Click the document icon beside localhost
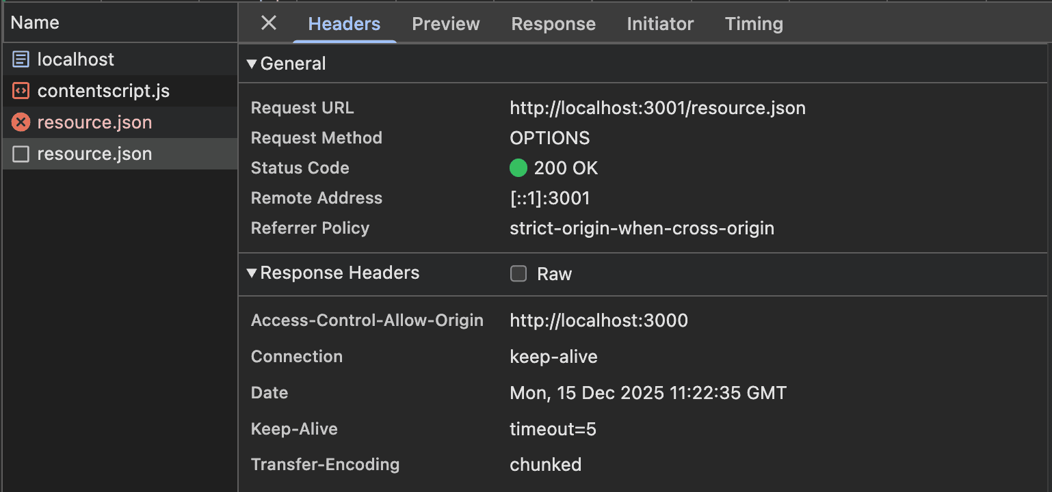Viewport: 1052px width, 492px height. pyautogui.click(x=21, y=59)
